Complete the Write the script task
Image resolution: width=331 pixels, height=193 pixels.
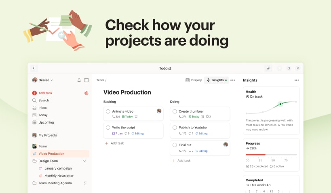108,128
